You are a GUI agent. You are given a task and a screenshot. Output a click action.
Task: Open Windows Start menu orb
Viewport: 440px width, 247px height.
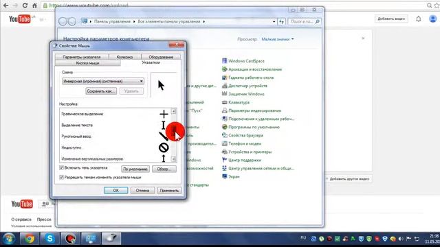point(9,239)
